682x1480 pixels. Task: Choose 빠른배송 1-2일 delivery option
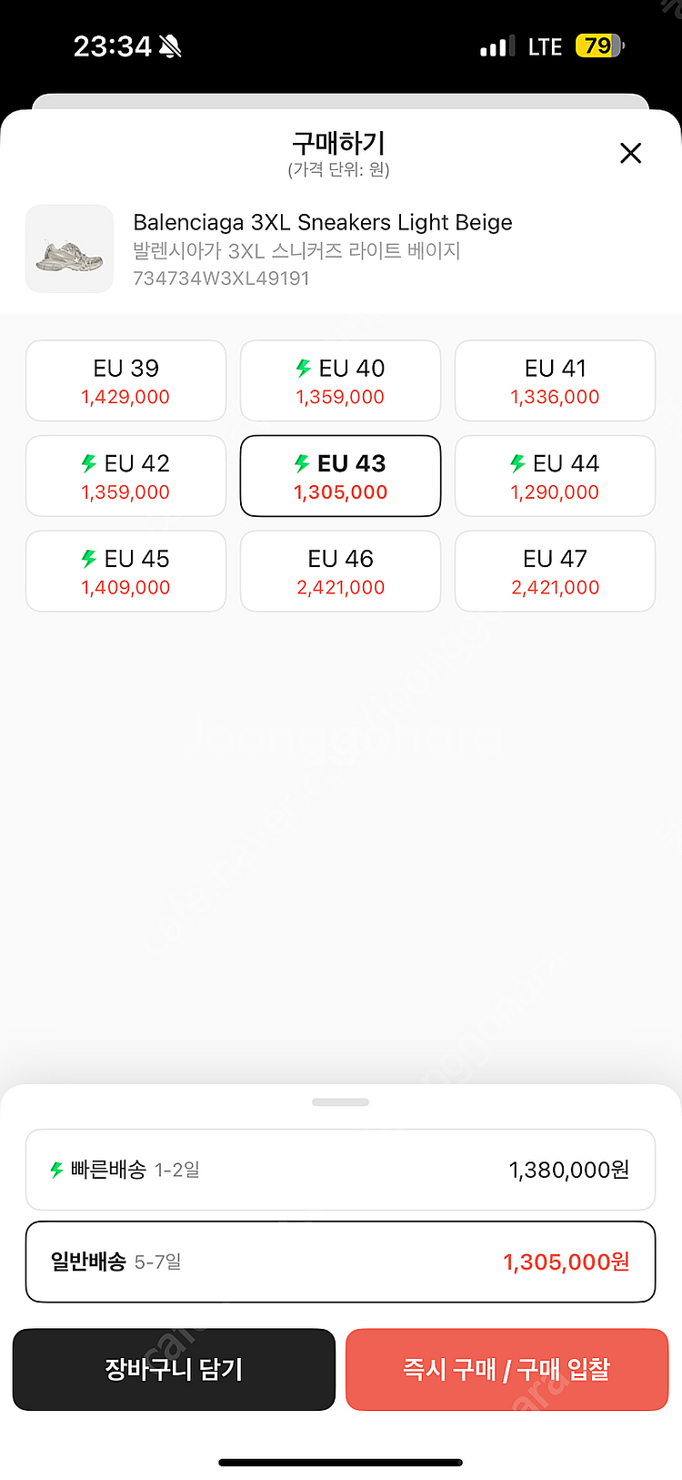coord(340,1170)
